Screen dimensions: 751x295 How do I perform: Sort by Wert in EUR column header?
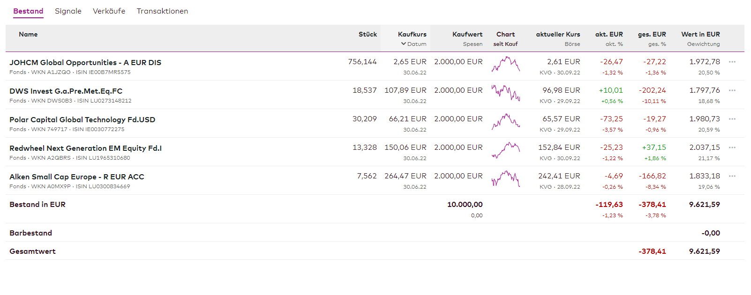tap(700, 34)
